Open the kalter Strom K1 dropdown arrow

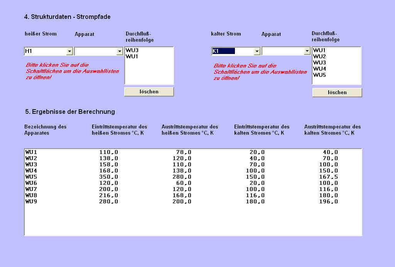(x=257, y=51)
